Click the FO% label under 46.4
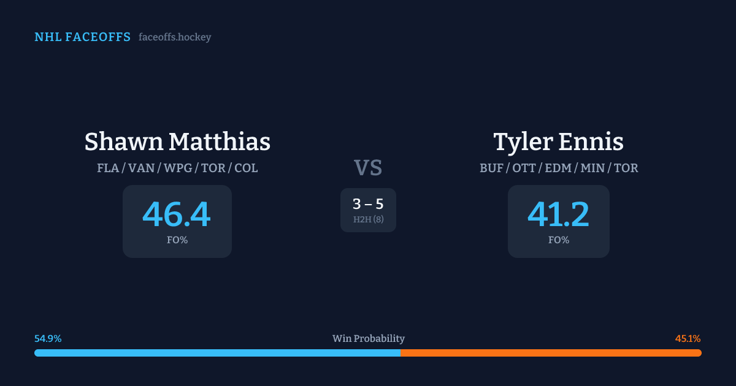Viewport: 736px width, 386px height. (177, 240)
